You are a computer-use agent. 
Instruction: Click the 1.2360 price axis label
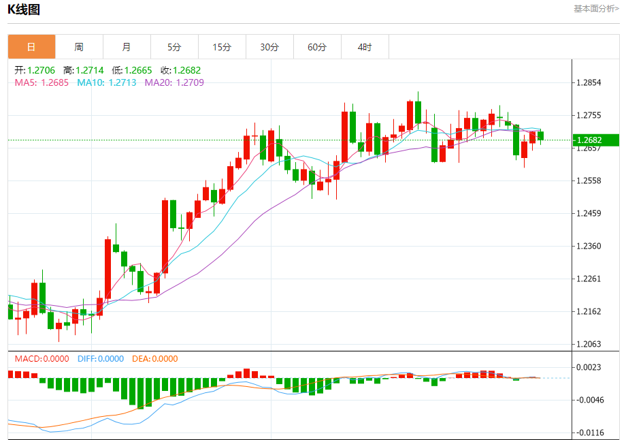589,246
